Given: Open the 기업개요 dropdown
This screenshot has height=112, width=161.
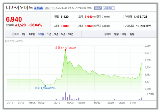Looking at the screenshot, I should [109, 8].
